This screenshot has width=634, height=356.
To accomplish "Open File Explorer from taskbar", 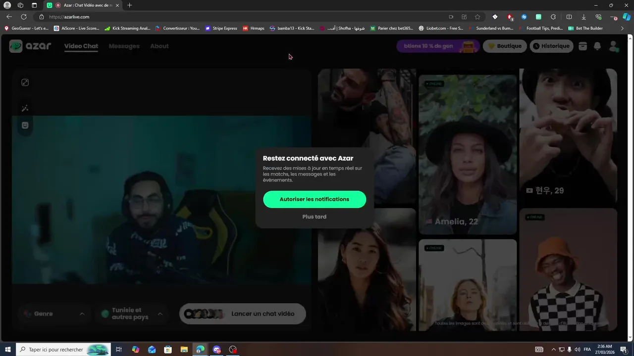I will (x=184, y=350).
